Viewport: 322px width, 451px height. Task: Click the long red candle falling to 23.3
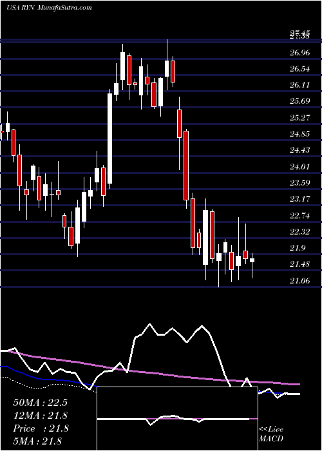[186, 166]
